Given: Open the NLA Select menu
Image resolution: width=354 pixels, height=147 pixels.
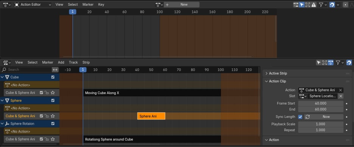Looking at the screenshot, I should [33, 62].
